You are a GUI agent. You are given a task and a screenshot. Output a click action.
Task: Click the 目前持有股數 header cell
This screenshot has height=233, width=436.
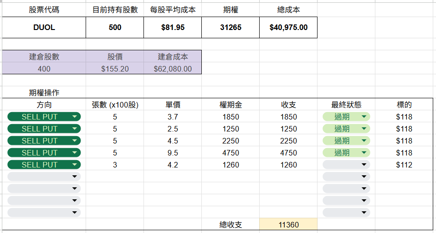click(115, 10)
